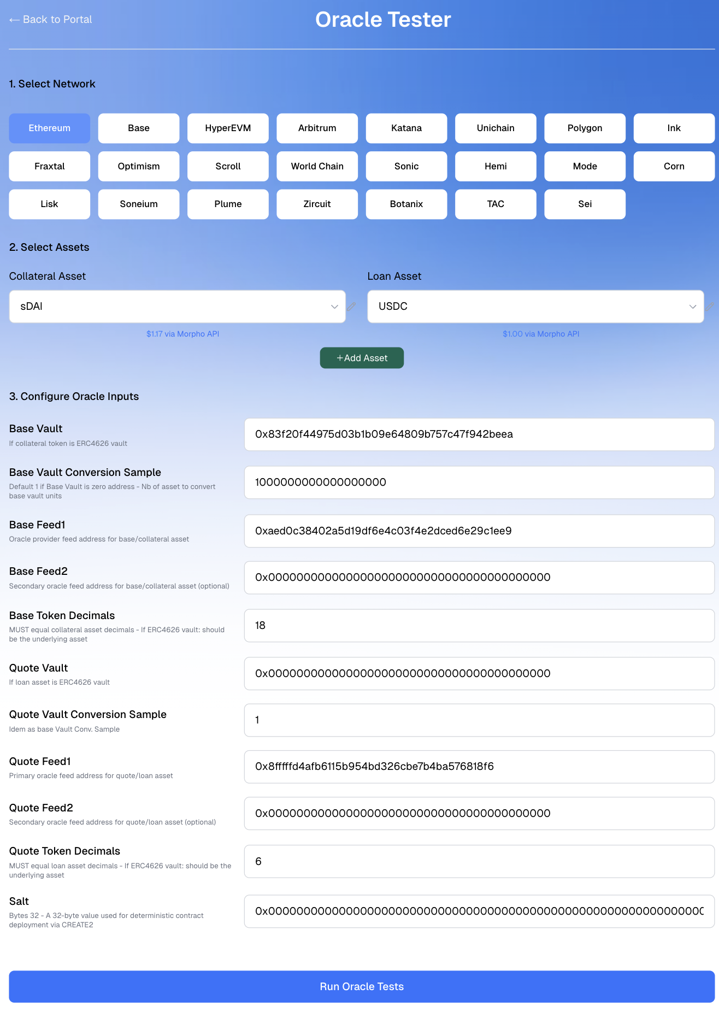Viewport: 719px width, 1012px height.
Task: Click the Quote Token Decimals field
Action: [479, 862]
